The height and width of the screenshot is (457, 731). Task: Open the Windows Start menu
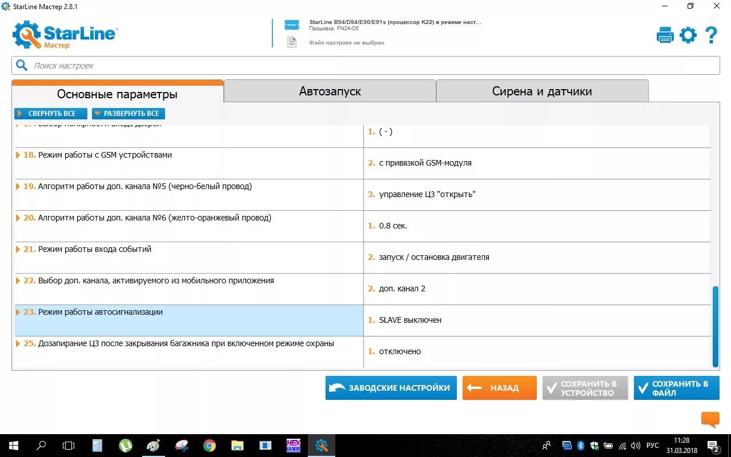click(14, 446)
